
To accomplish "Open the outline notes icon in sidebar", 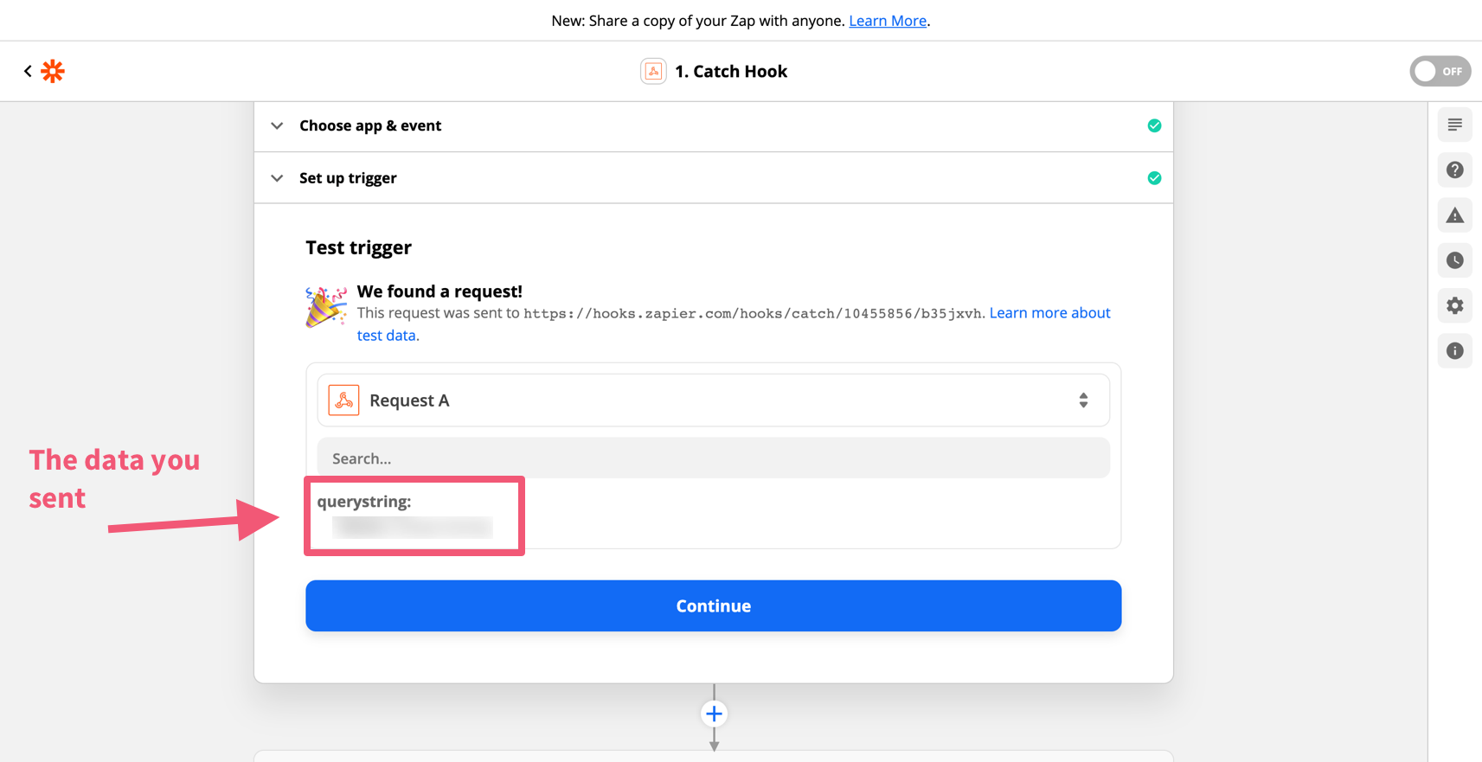I will [1455, 125].
